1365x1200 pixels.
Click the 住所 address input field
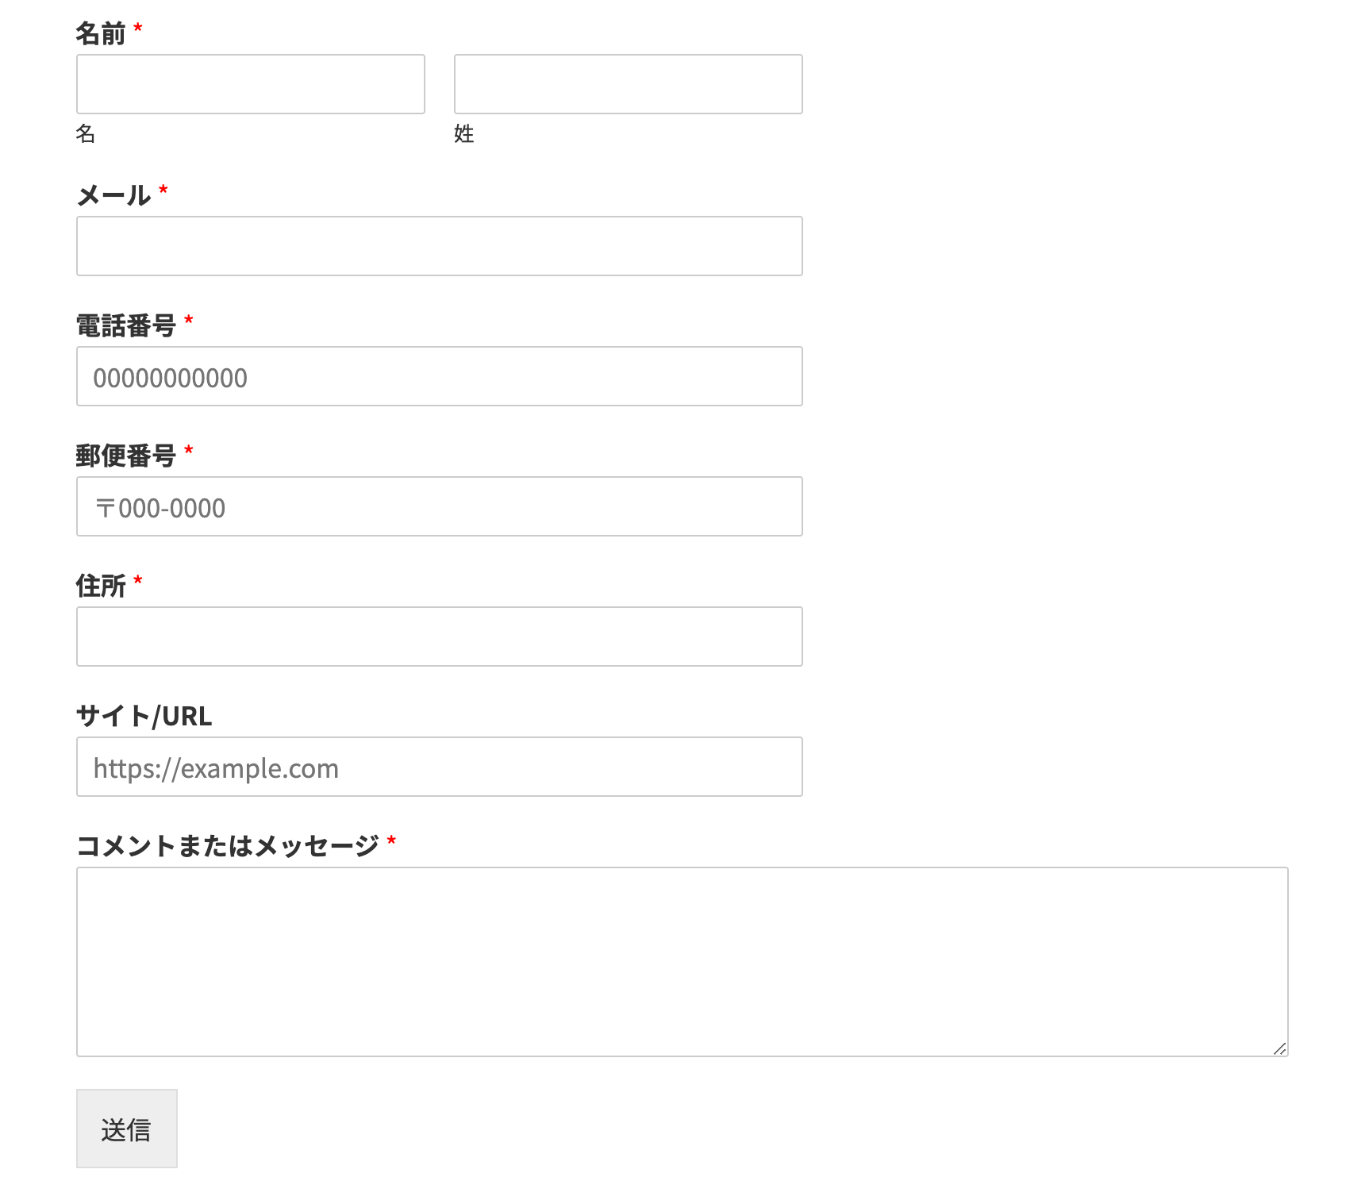click(x=439, y=636)
